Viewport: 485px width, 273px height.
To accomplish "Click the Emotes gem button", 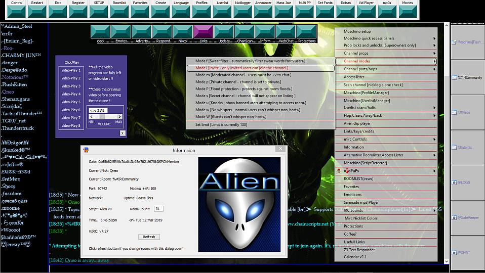I will coord(121,31).
